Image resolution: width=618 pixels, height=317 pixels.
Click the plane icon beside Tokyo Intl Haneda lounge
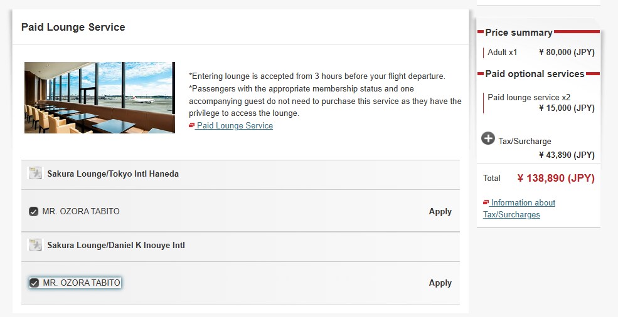click(x=35, y=174)
